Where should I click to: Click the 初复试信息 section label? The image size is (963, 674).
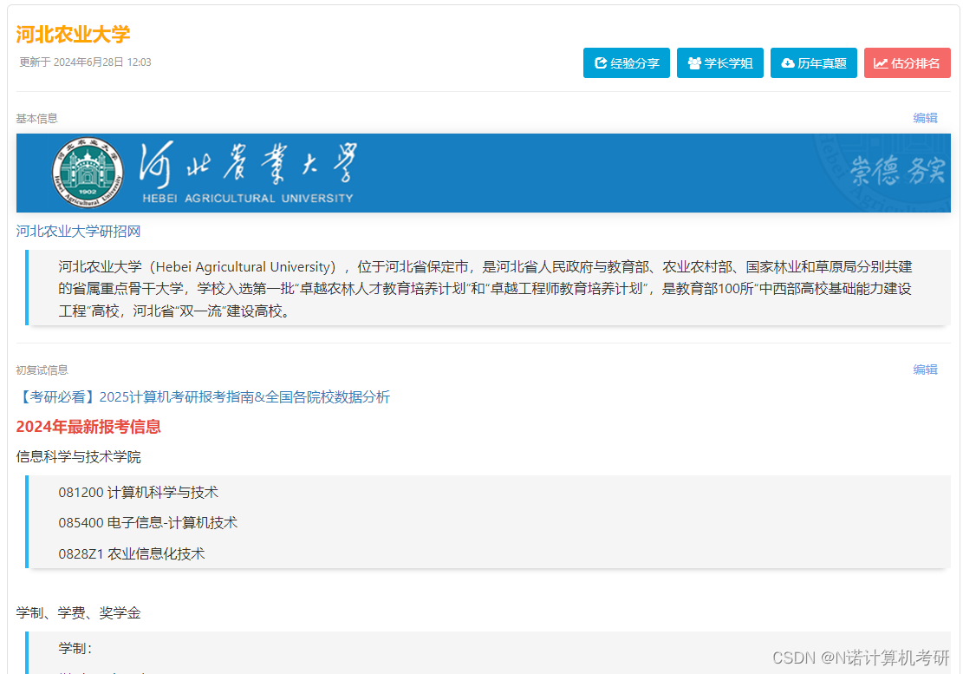(x=42, y=370)
